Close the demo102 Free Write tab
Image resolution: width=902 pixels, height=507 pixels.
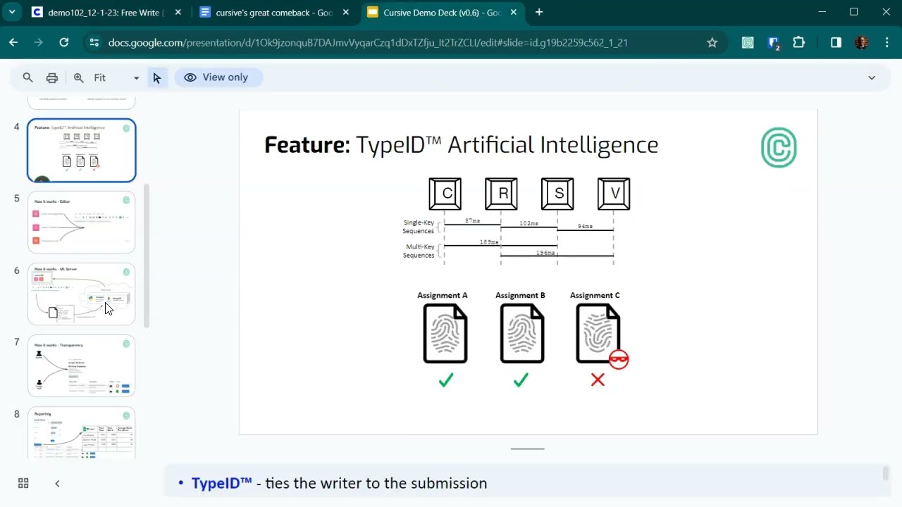(178, 12)
